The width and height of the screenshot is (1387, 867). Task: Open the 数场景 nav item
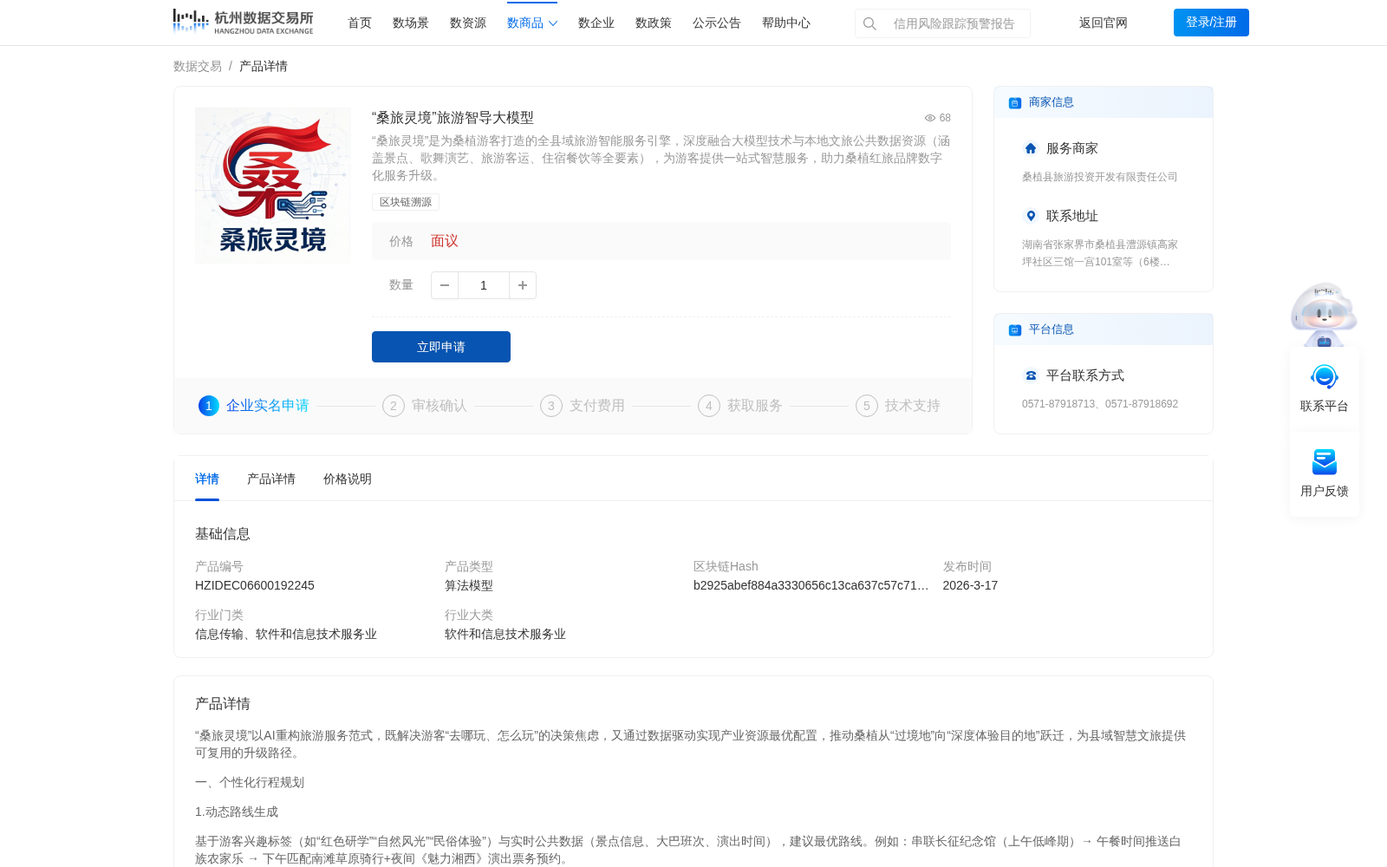tap(411, 23)
